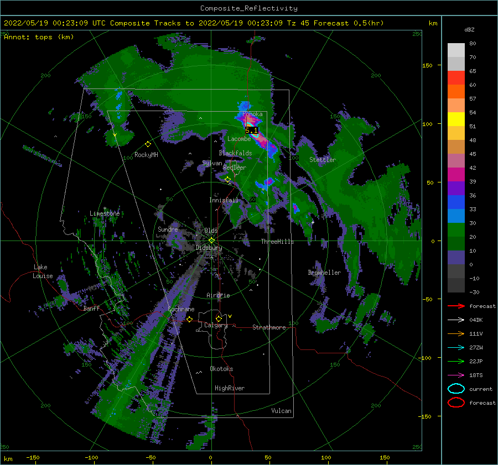Click the RedDeer city label
Viewport: 498px width, 465px height.
(235, 168)
